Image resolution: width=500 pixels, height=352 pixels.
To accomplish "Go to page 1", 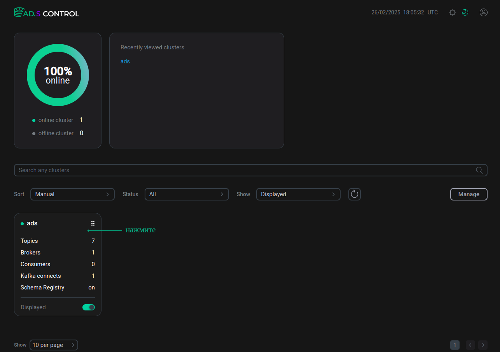I will click(455, 345).
